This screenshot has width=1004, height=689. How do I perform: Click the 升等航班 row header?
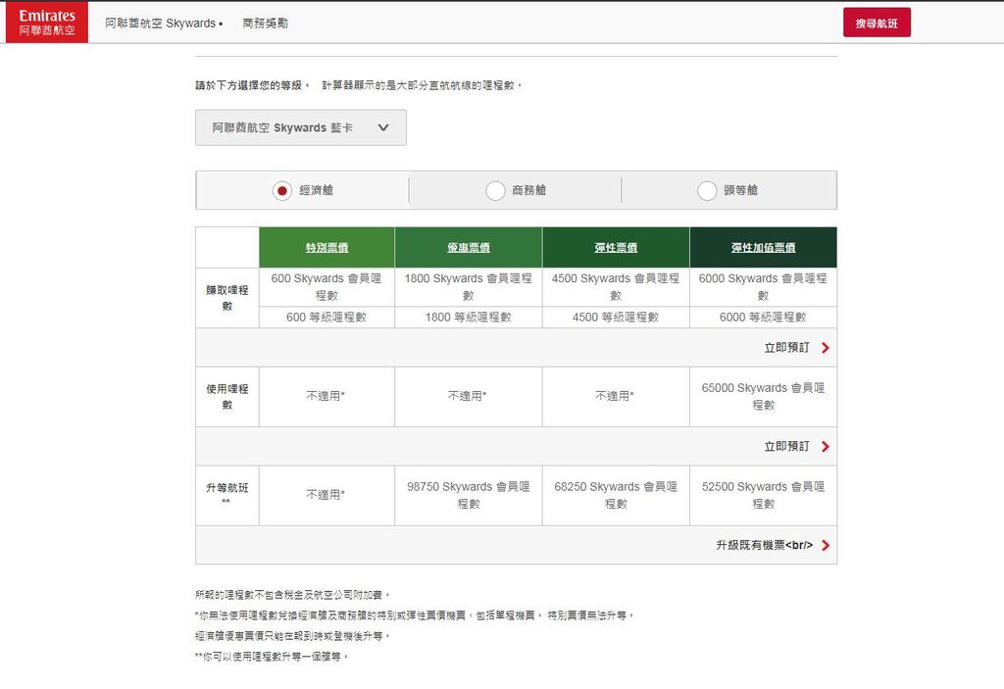click(x=227, y=495)
